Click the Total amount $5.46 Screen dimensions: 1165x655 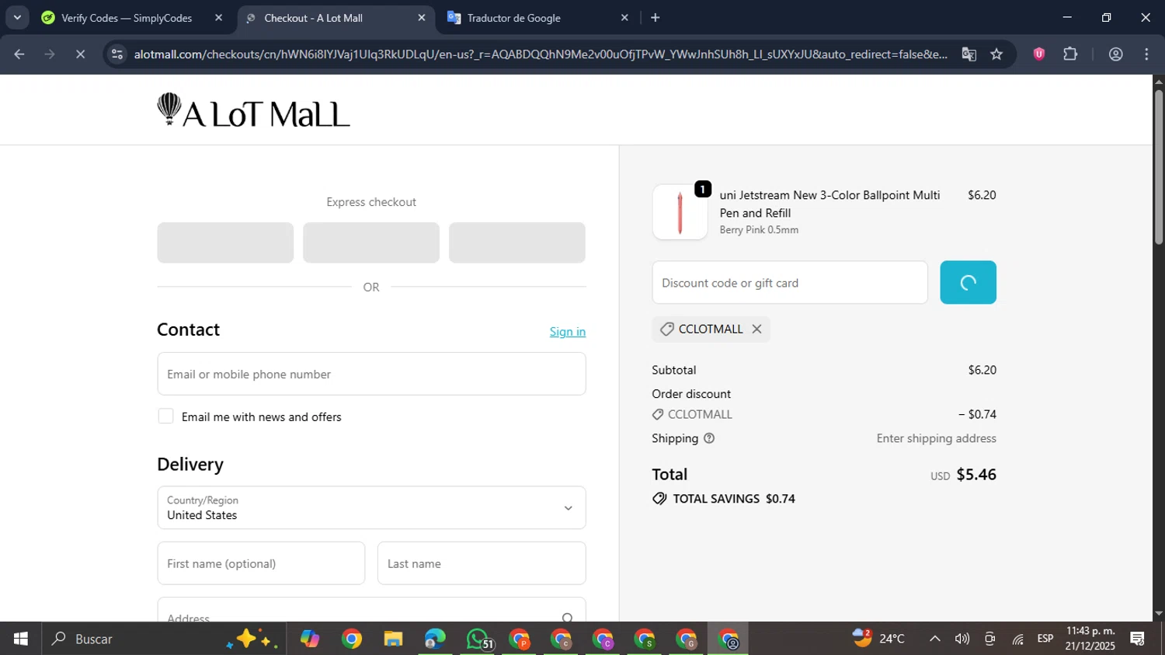click(x=976, y=475)
